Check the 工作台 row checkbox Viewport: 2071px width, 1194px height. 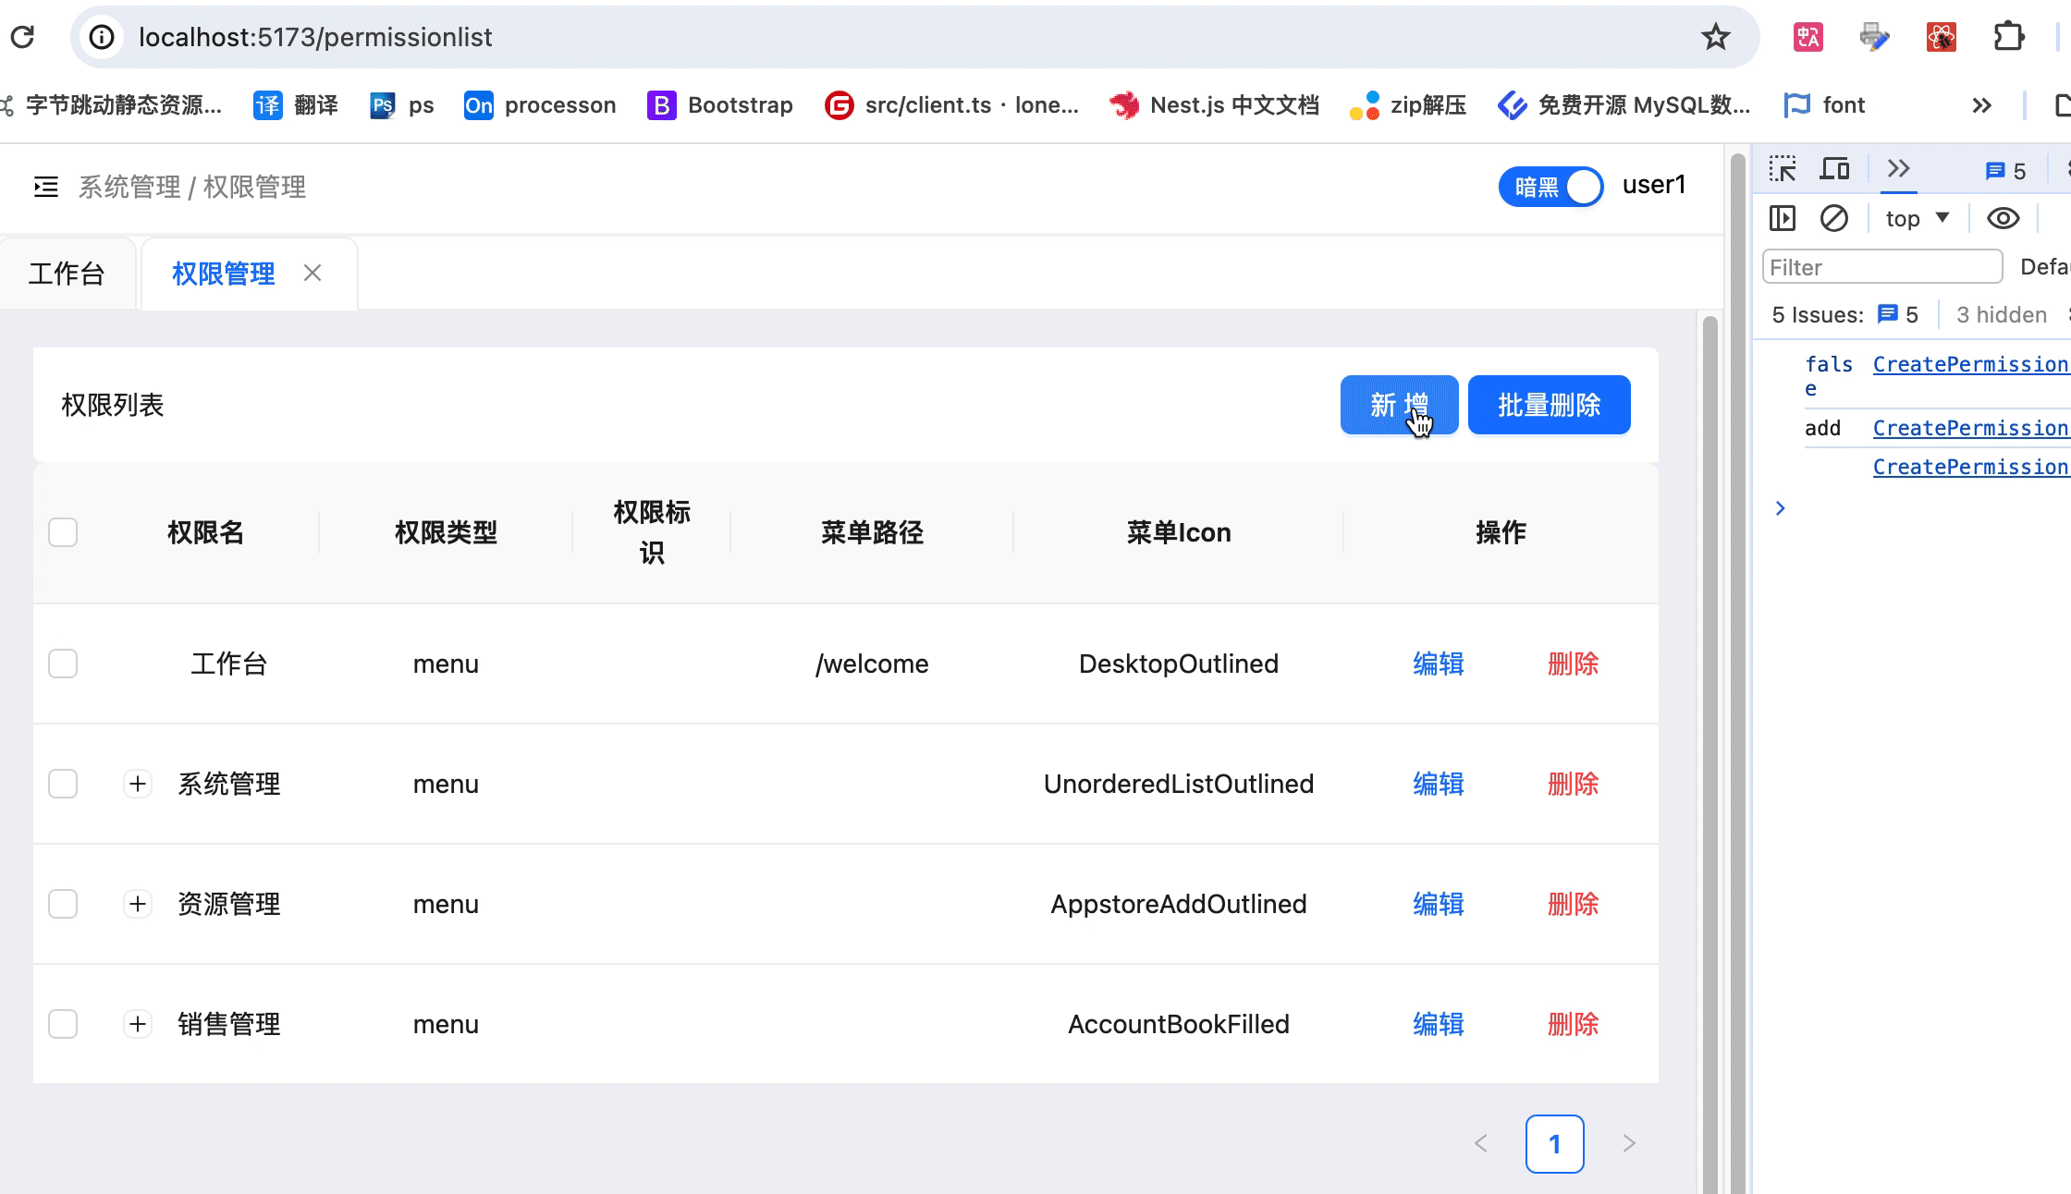pyautogui.click(x=63, y=664)
